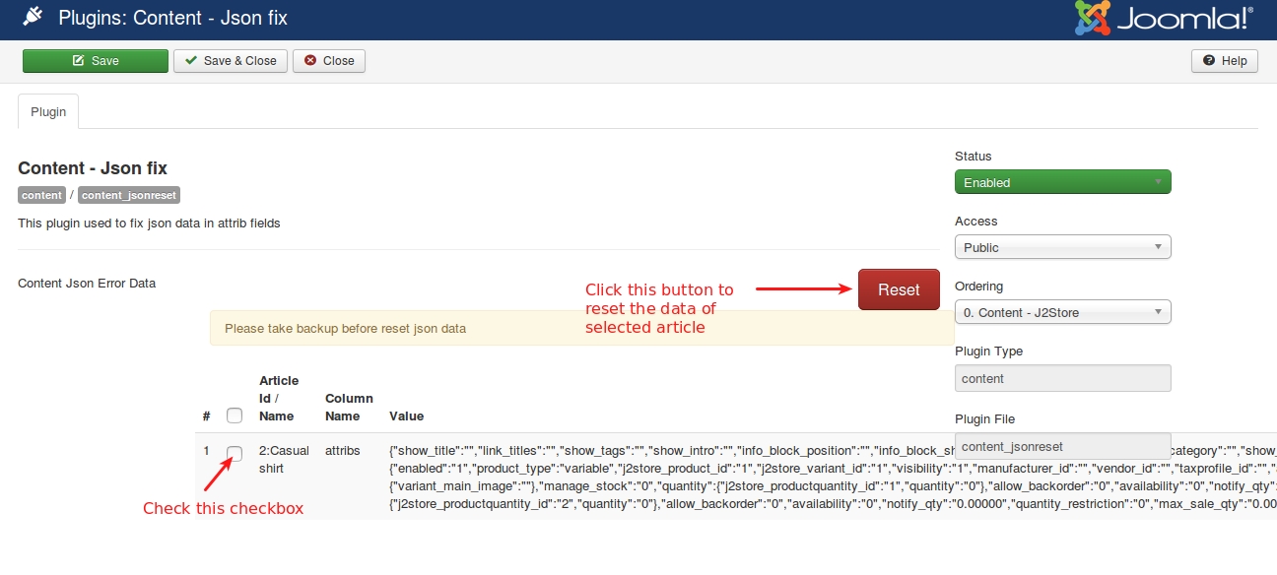1277x575 pixels.
Task: Click the plugin icon in header
Action: tap(33, 17)
